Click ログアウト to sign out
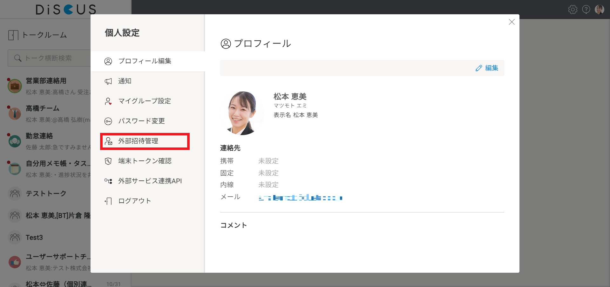This screenshot has width=610, height=287. tap(148, 201)
